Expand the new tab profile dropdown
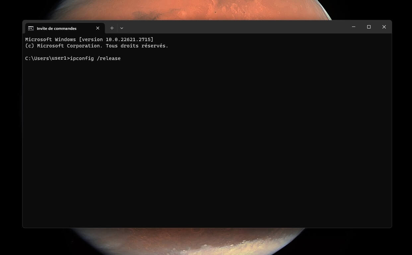This screenshot has width=412, height=255. click(x=122, y=28)
